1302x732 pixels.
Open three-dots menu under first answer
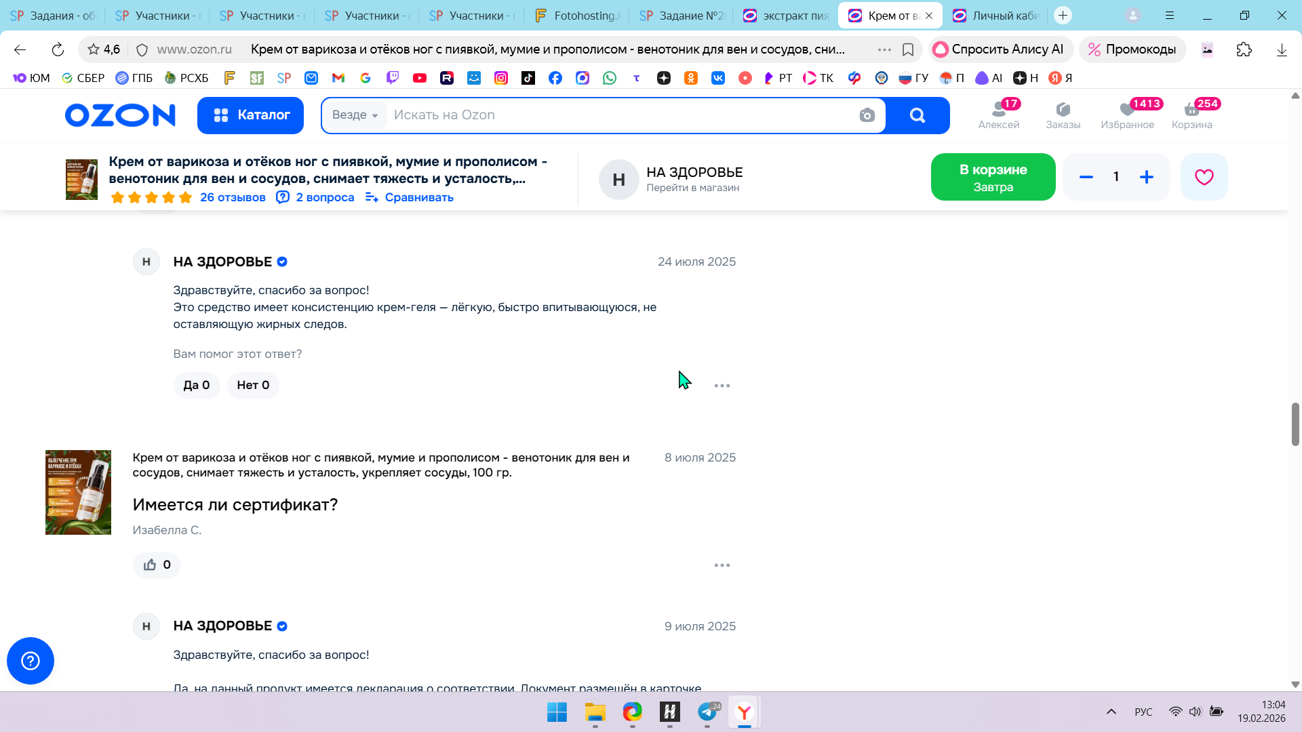coord(722,386)
